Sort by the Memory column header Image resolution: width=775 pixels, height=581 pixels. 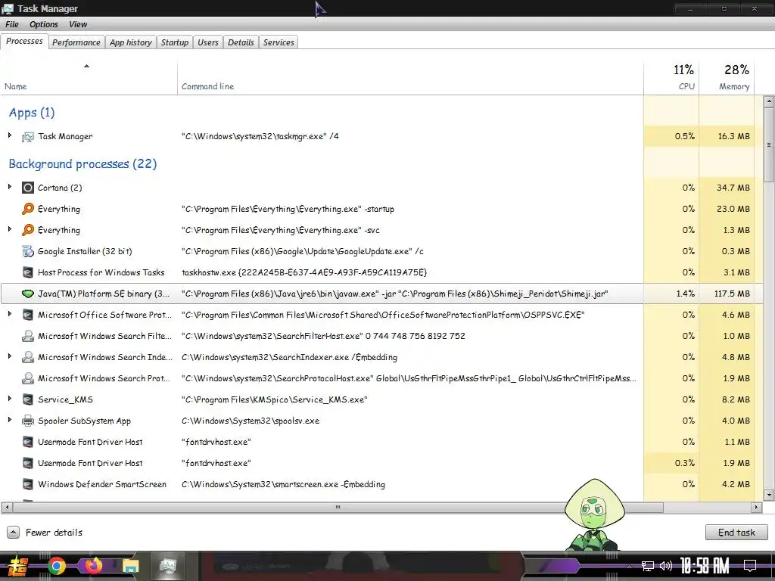point(727,78)
